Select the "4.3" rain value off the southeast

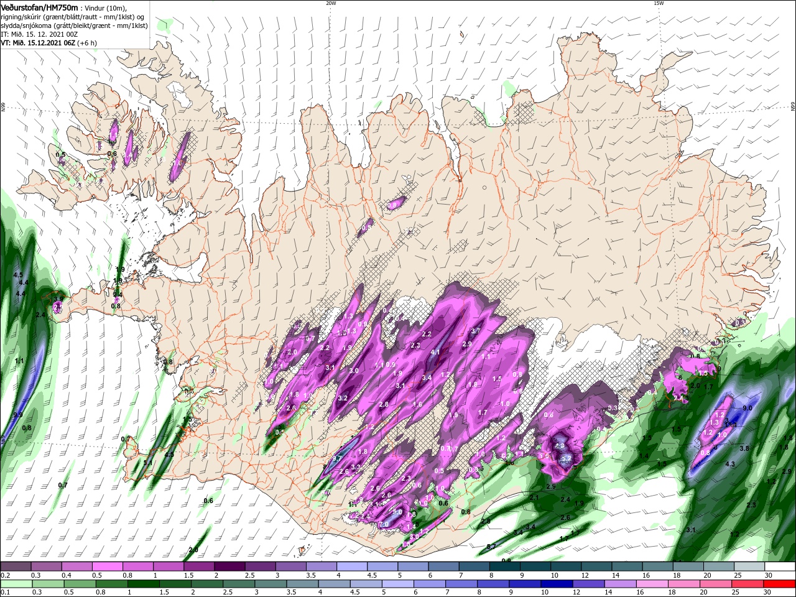pos(731,464)
